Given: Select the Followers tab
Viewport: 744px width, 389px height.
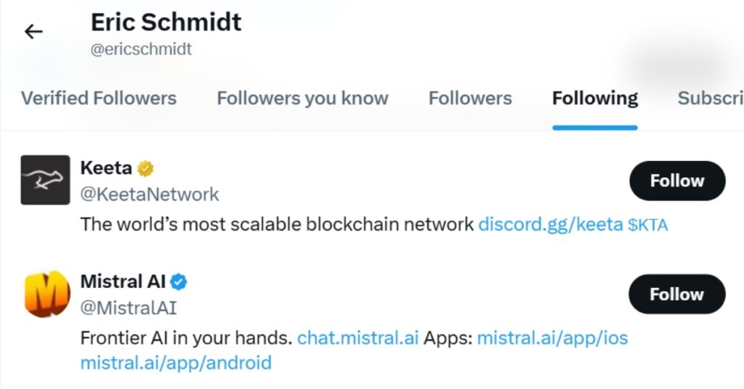Looking at the screenshot, I should point(470,98).
